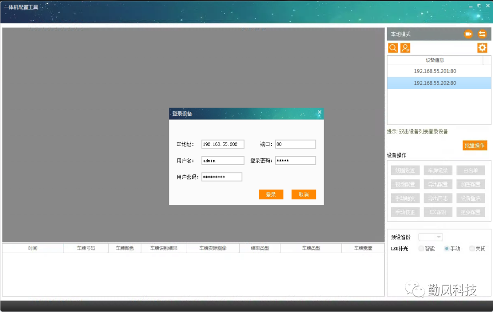
Task: Expand the 更多配置 options
Action: pyautogui.click(x=471, y=212)
